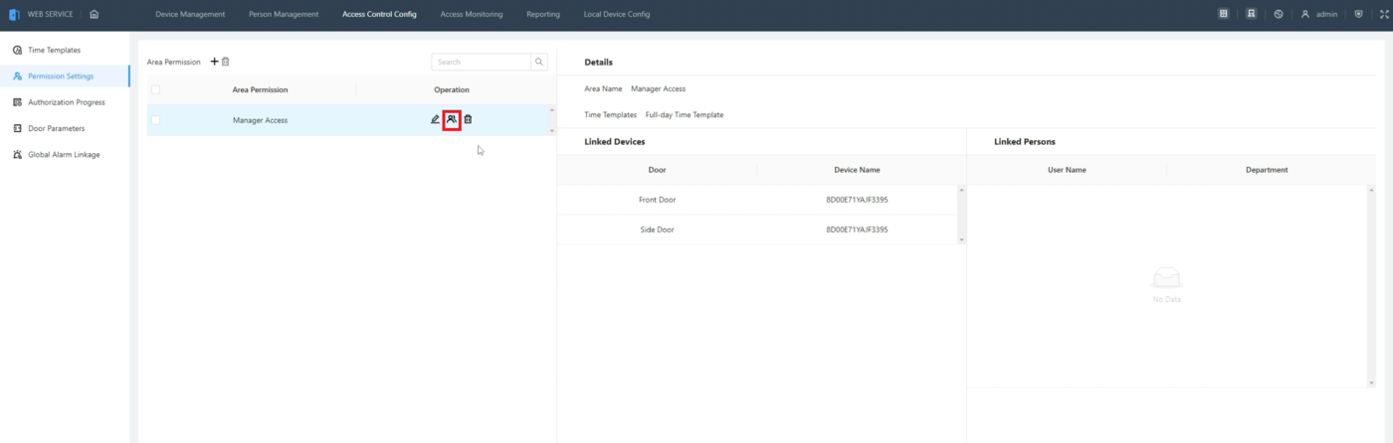1393x443 pixels.
Task: Open Time Templates in the sidebar
Action: click(54, 50)
